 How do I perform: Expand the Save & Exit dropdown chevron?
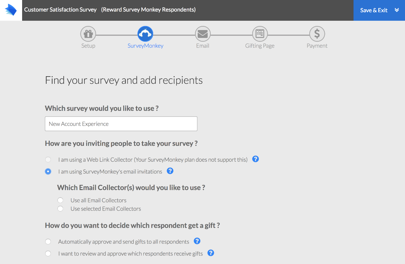click(397, 10)
